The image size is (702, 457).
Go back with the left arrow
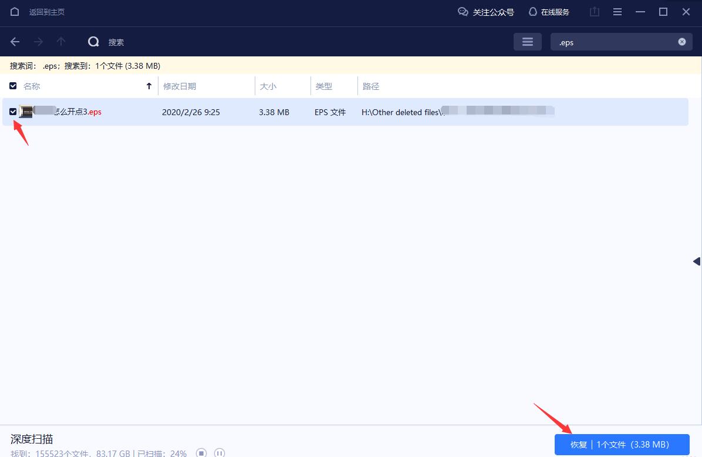point(15,42)
